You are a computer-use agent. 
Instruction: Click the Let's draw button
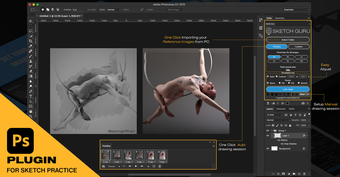point(288,89)
